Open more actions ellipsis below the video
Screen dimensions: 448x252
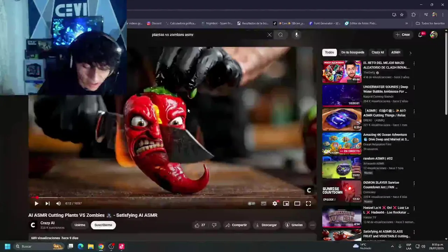tap(313, 225)
